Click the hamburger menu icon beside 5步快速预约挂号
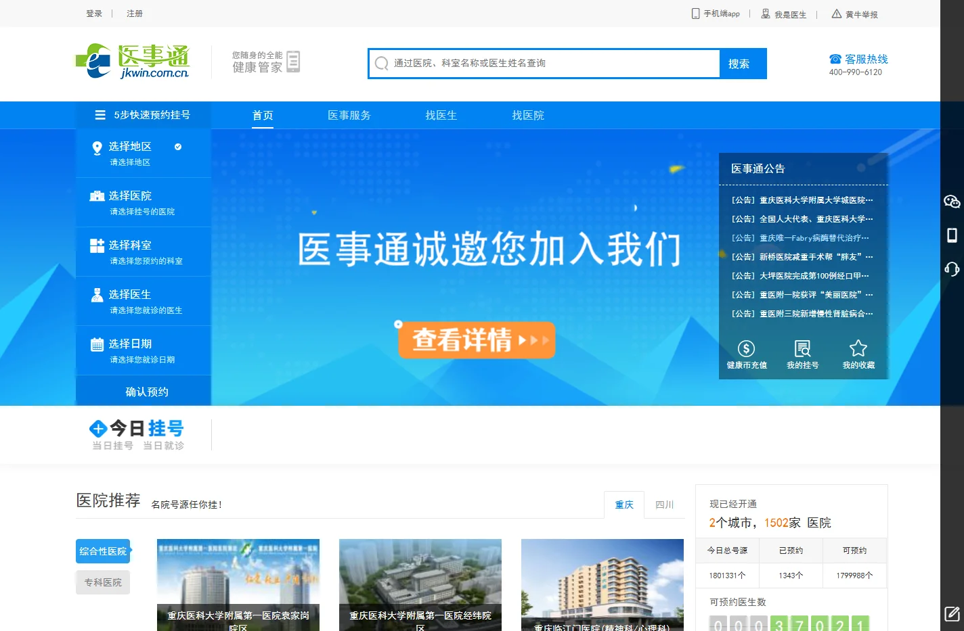964x631 pixels. pyautogui.click(x=100, y=115)
